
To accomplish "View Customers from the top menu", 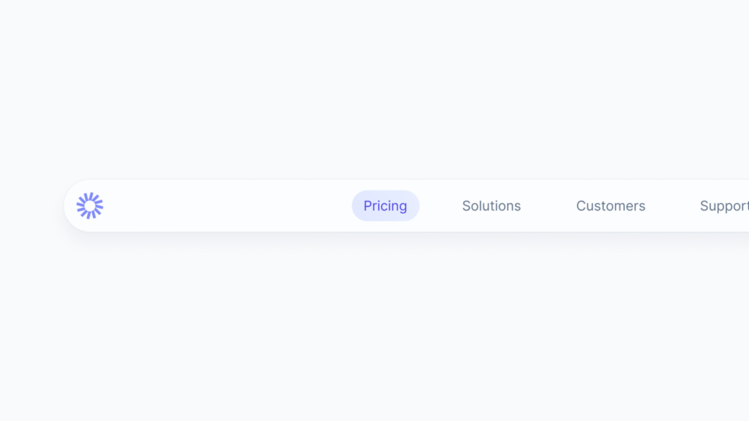I will pos(611,205).
